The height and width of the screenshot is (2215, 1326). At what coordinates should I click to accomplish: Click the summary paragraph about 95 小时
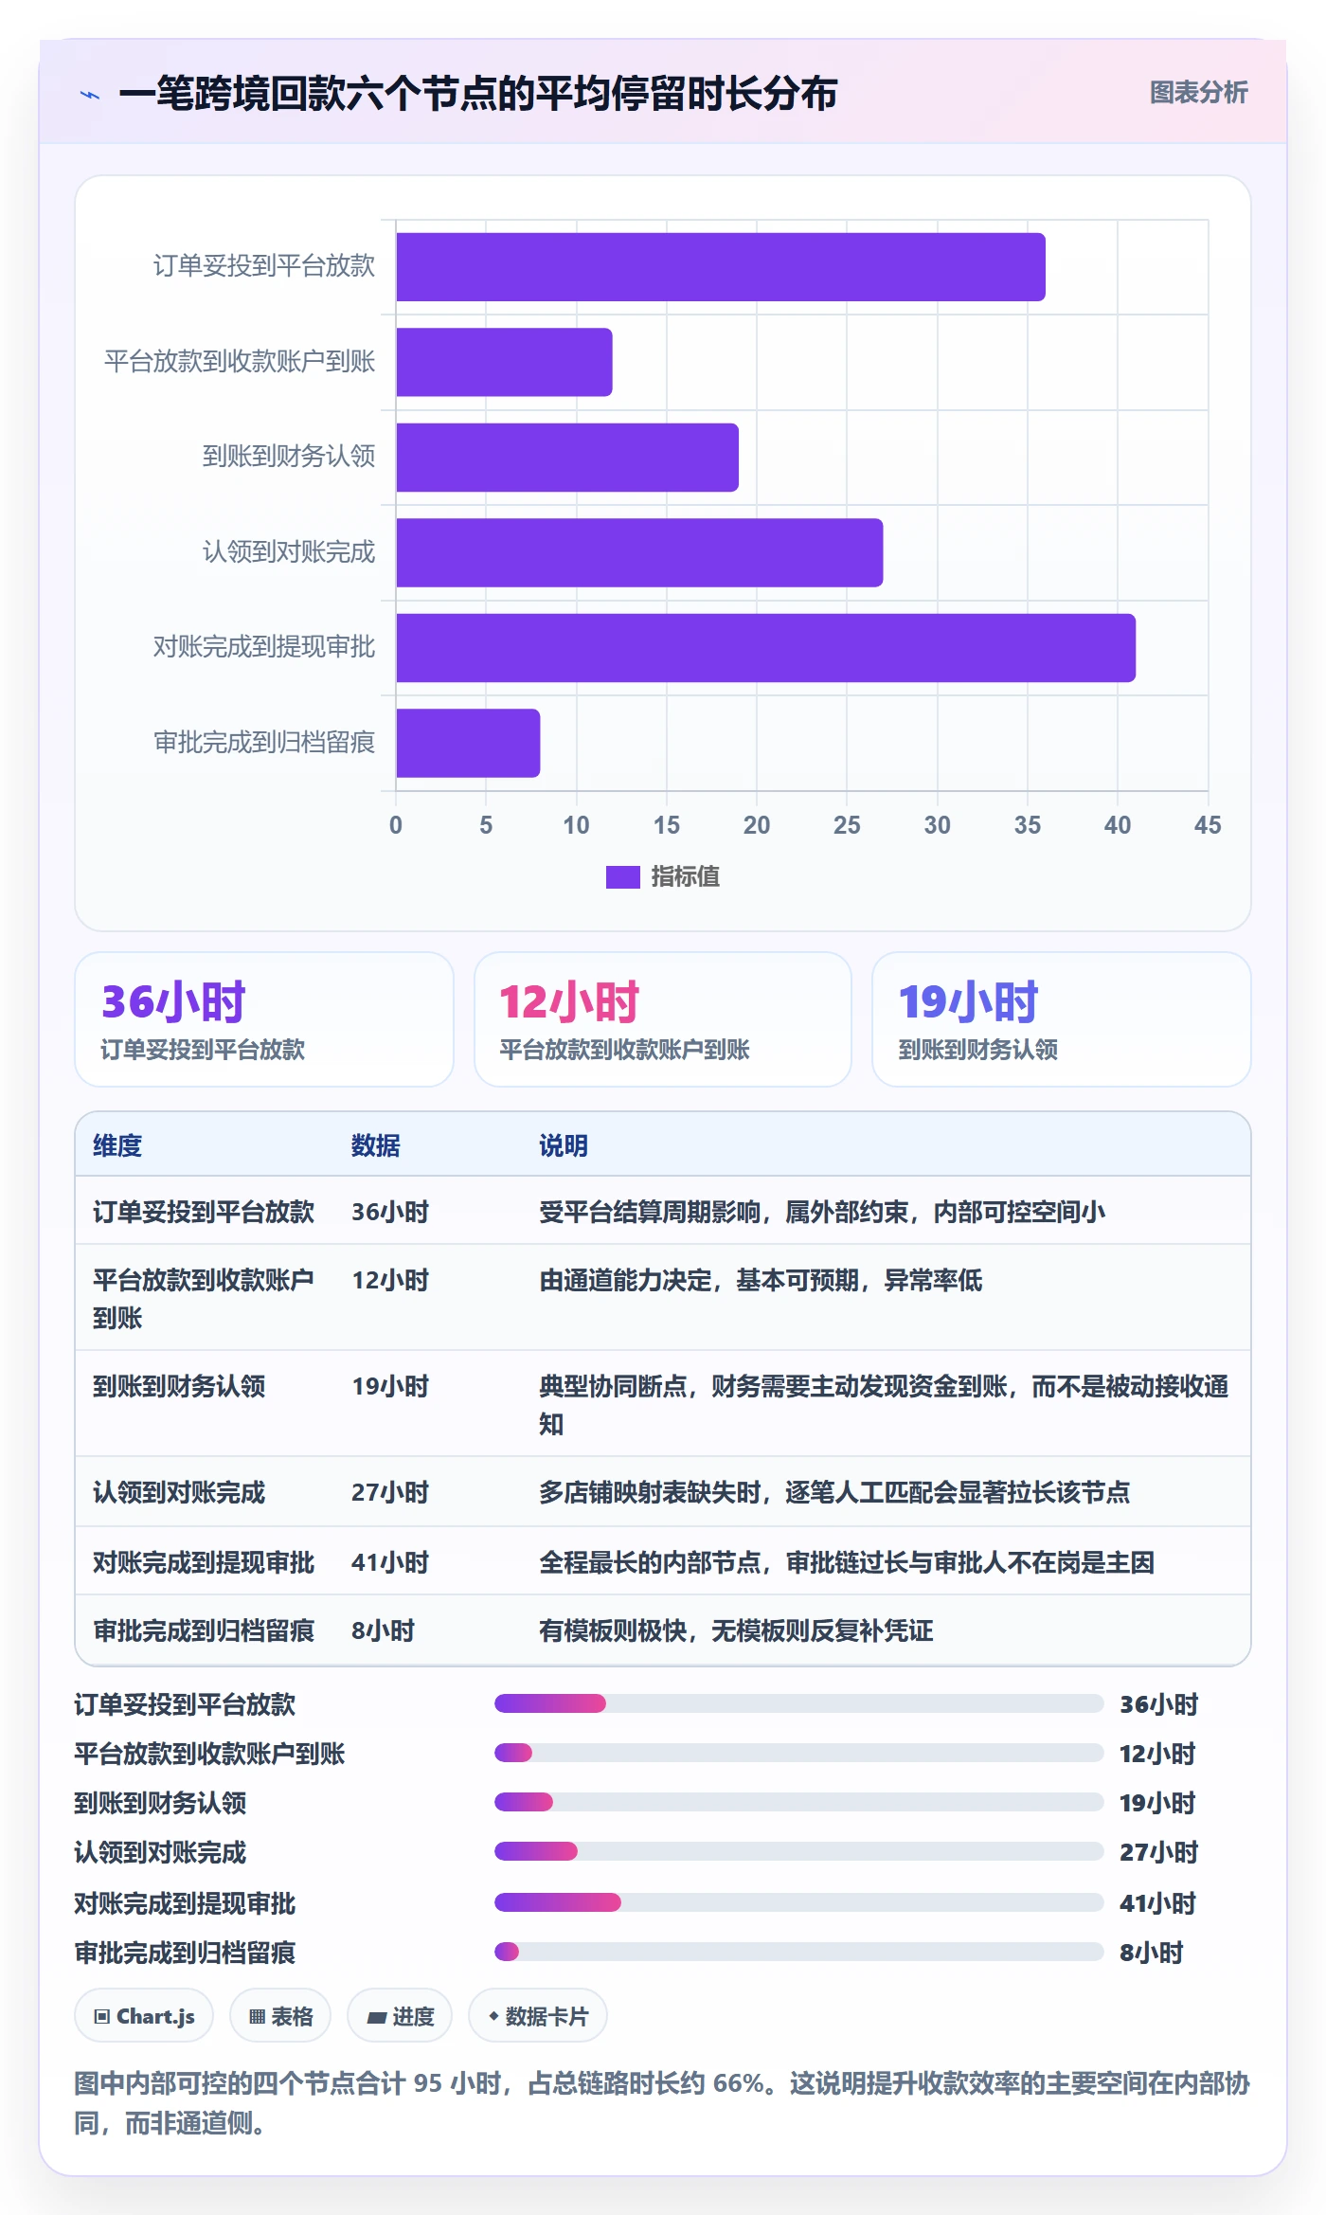[662, 2102]
